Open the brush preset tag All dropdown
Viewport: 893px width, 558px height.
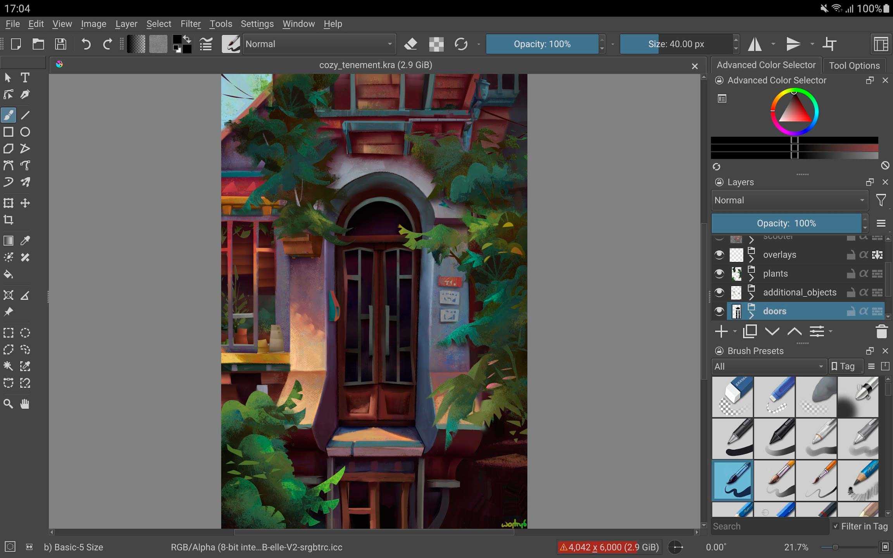click(769, 366)
